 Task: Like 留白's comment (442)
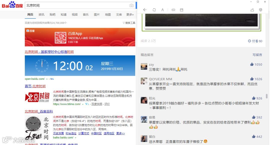tap(257, 136)
